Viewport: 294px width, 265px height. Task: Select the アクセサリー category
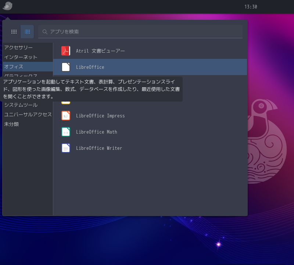point(28,47)
